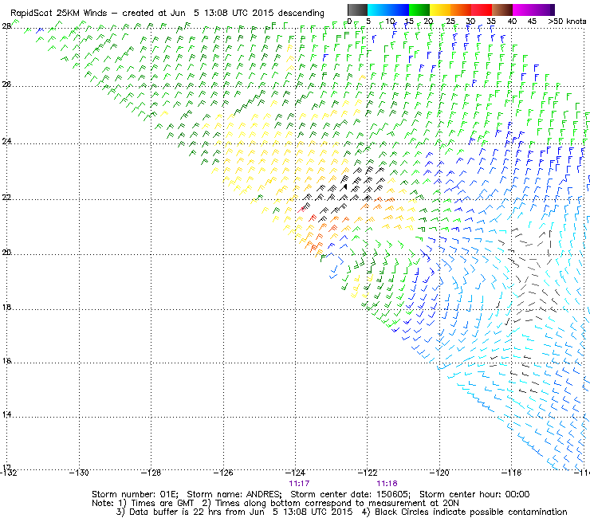Click the green 15-20 knots legend swatch

click(419, 10)
